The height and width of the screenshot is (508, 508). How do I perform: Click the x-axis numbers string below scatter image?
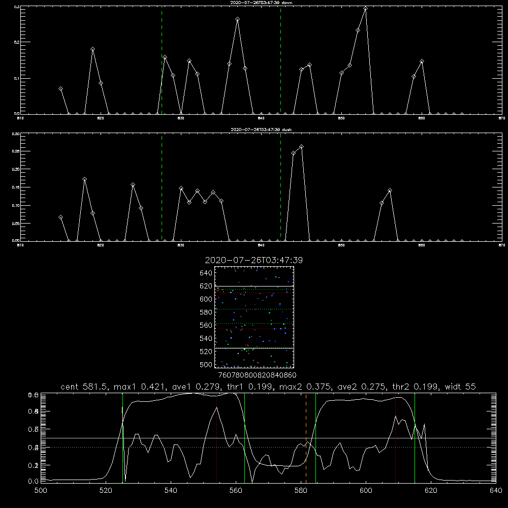tap(257, 375)
